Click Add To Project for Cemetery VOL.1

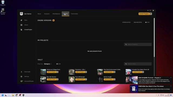pyautogui.click(x=80, y=72)
